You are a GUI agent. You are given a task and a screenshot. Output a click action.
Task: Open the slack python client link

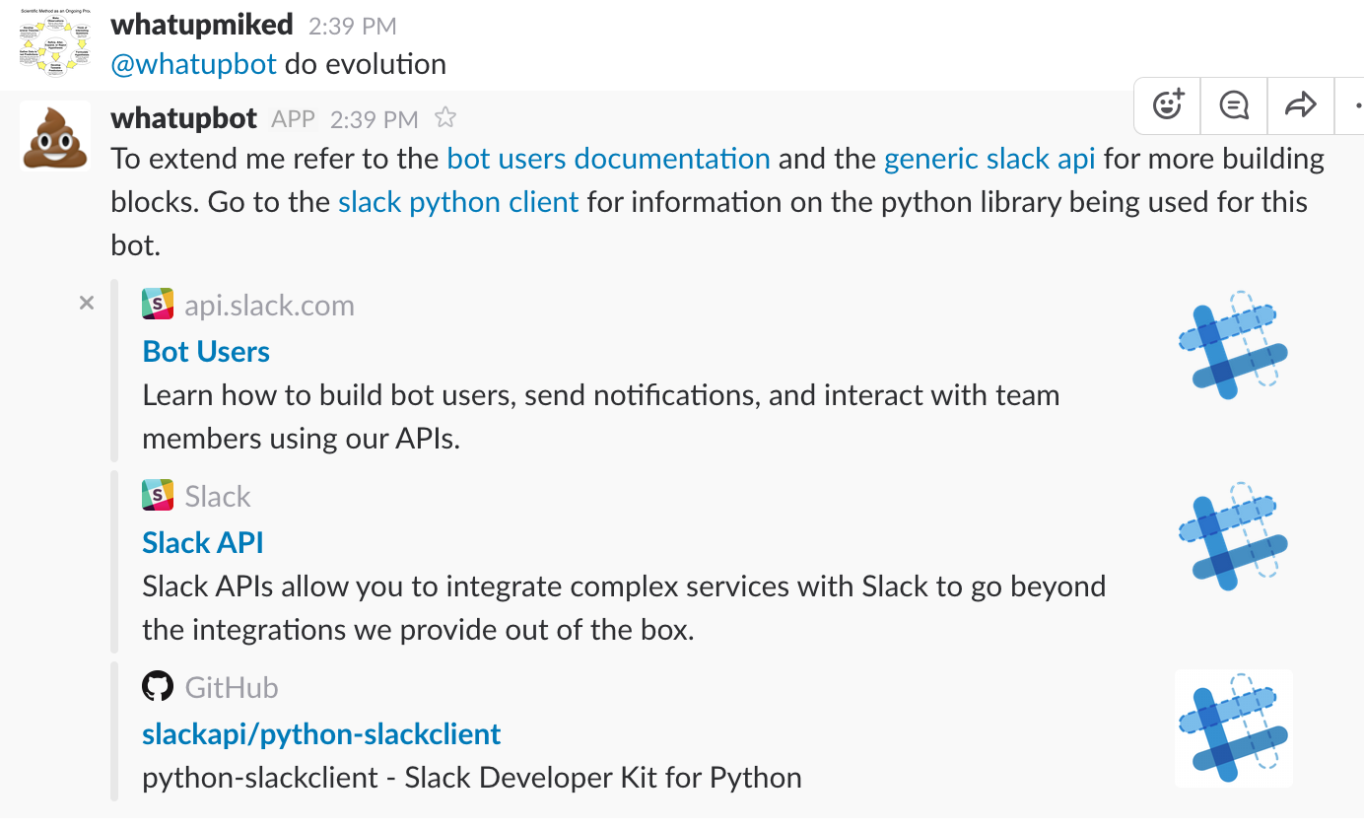click(458, 202)
